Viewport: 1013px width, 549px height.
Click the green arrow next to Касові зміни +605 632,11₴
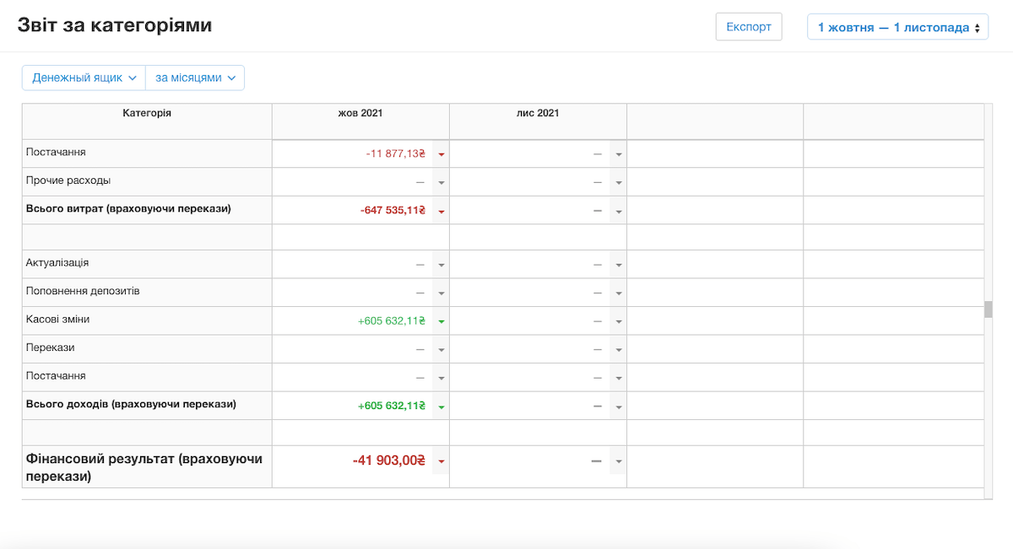click(x=441, y=321)
